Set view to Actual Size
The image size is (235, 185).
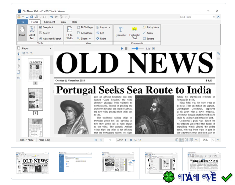pyautogui.click(x=85, y=33)
